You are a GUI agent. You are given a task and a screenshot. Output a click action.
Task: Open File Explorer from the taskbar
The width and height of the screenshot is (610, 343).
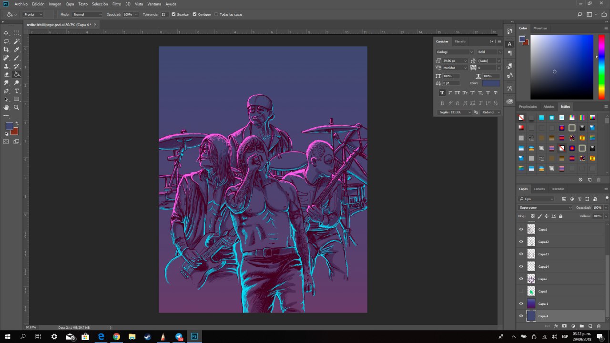coord(132,336)
